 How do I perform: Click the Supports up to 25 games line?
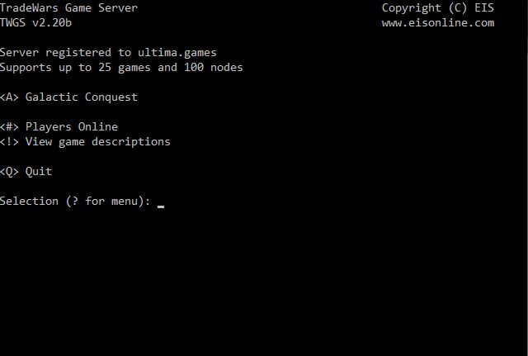[121, 68]
